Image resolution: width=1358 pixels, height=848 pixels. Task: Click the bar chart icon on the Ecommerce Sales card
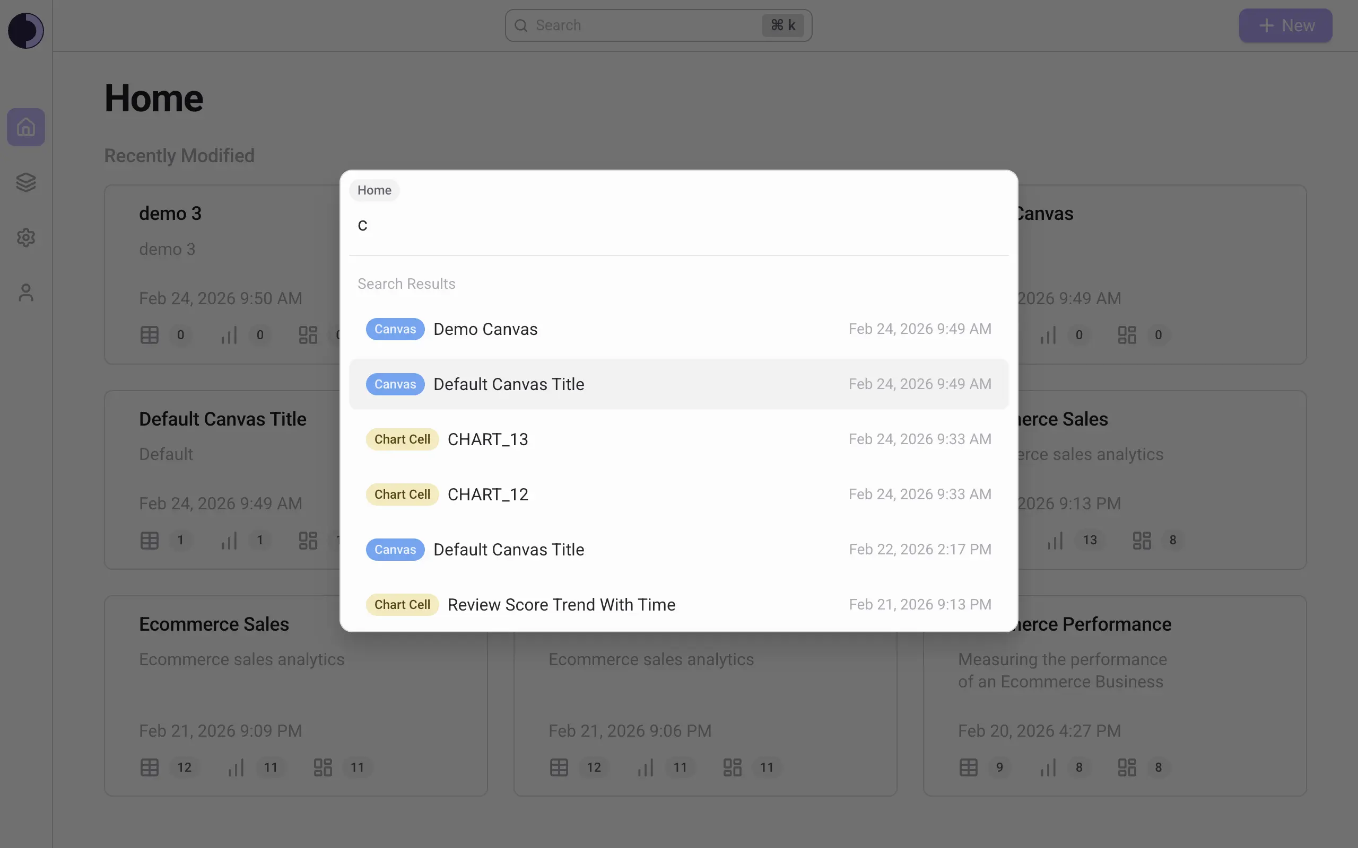click(x=236, y=767)
